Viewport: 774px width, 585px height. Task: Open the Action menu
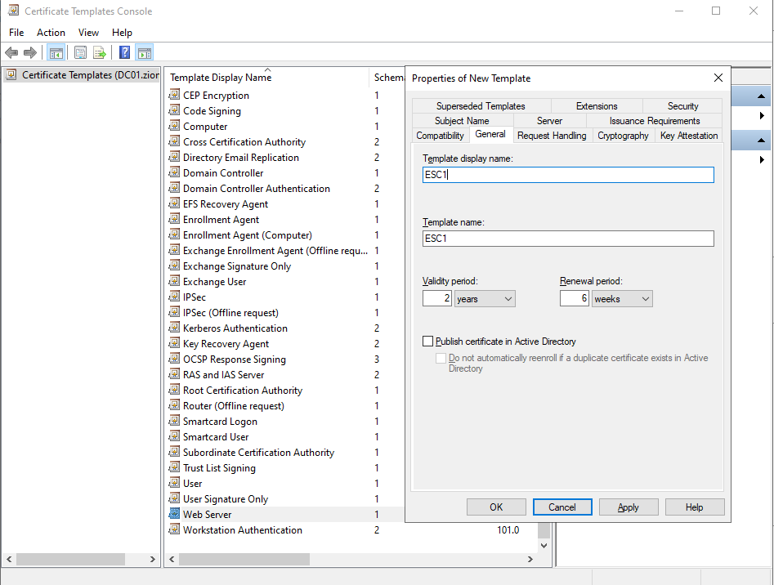point(51,32)
